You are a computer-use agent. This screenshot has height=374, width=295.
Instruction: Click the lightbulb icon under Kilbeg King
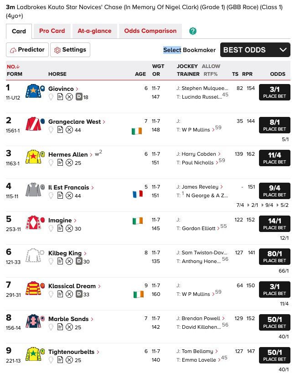51,261
